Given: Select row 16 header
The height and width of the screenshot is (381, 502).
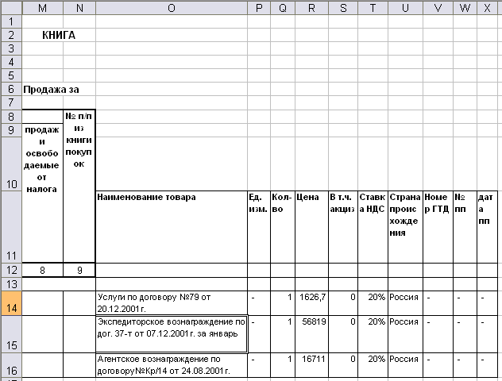Looking at the screenshot, I should pos(11,365).
